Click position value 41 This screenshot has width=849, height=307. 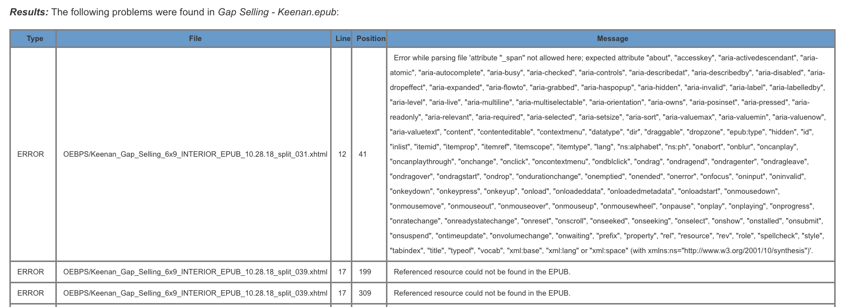tap(363, 154)
